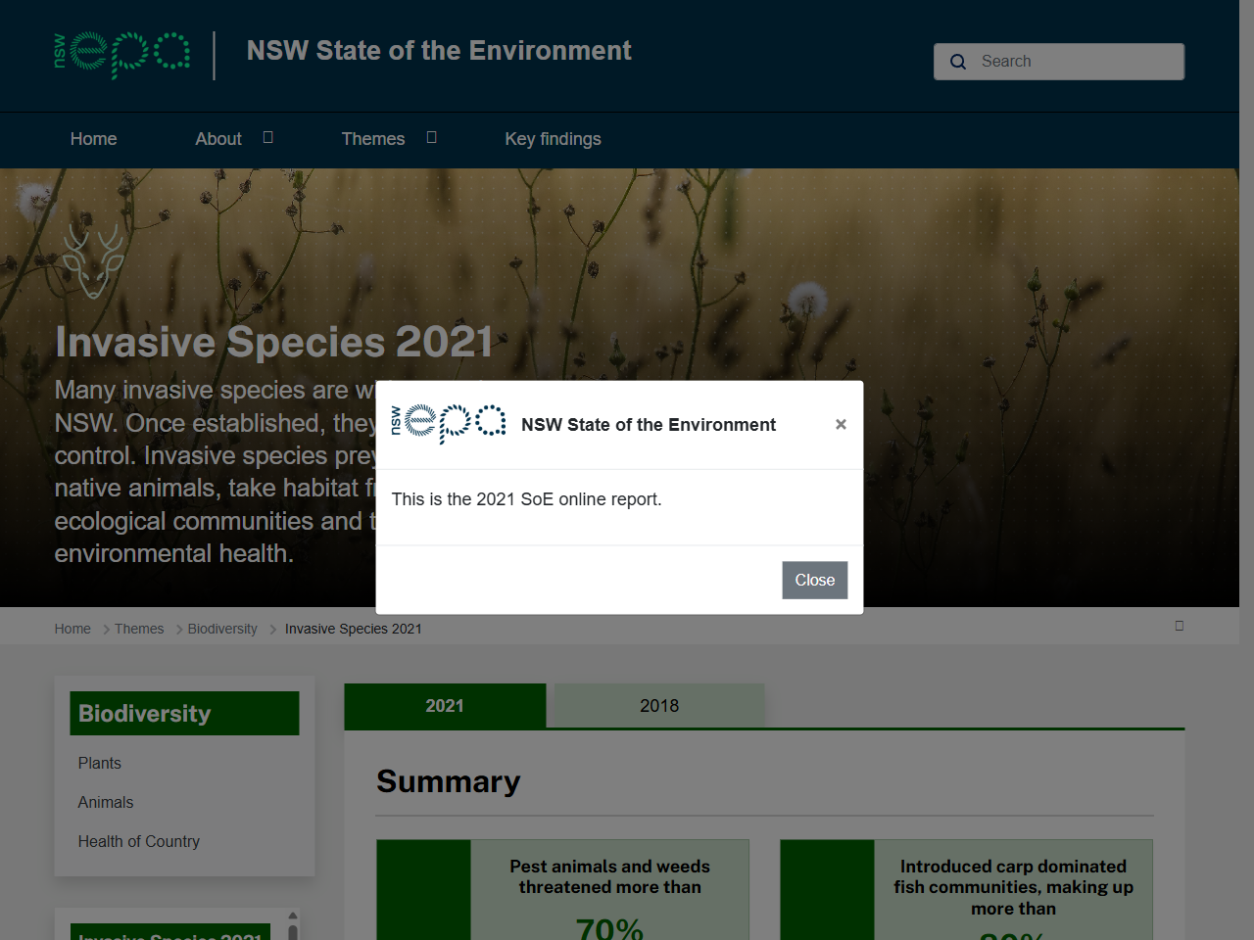The height and width of the screenshot is (940, 1254).
Task: Click inside the Search input field
Action: [x=1058, y=61]
